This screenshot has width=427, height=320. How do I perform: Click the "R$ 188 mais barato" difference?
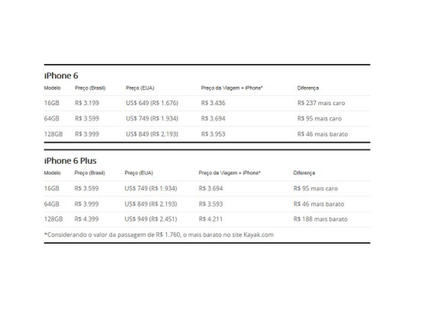coord(320,219)
